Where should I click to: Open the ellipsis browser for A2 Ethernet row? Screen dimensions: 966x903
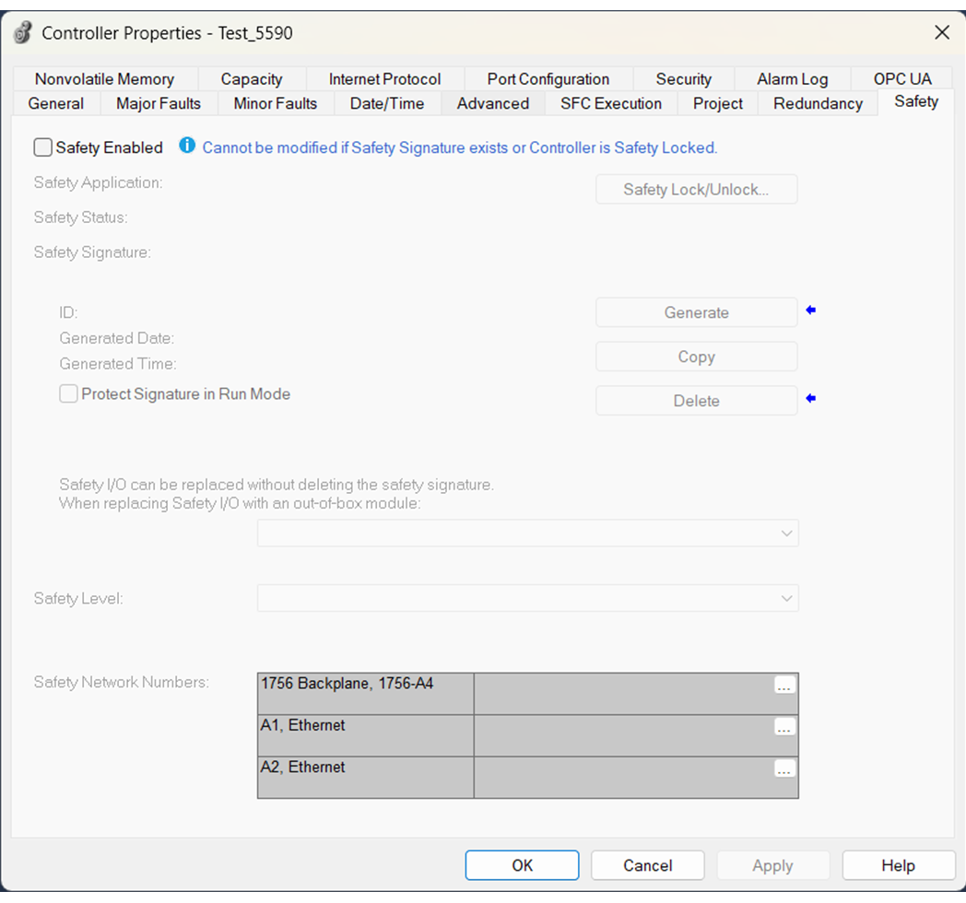(x=783, y=769)
